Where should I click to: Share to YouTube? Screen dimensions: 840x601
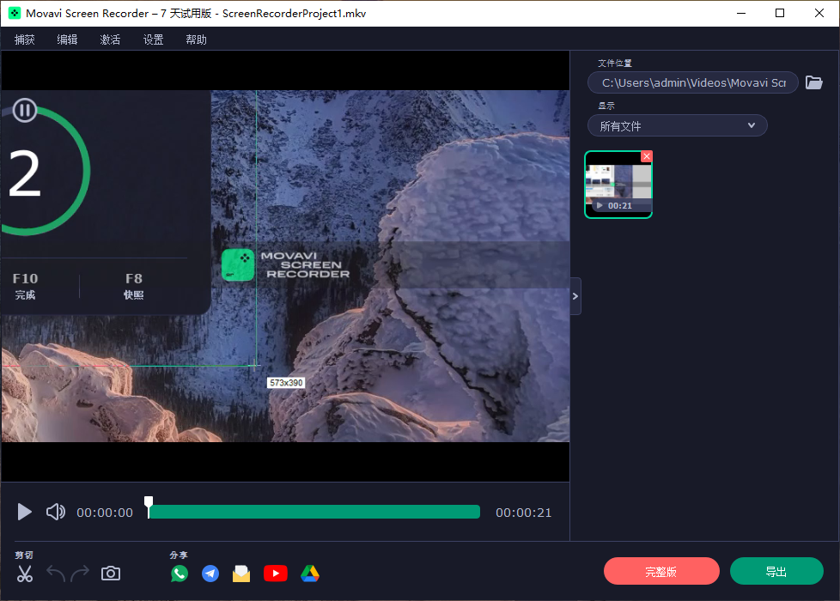[x=276, y=574]
